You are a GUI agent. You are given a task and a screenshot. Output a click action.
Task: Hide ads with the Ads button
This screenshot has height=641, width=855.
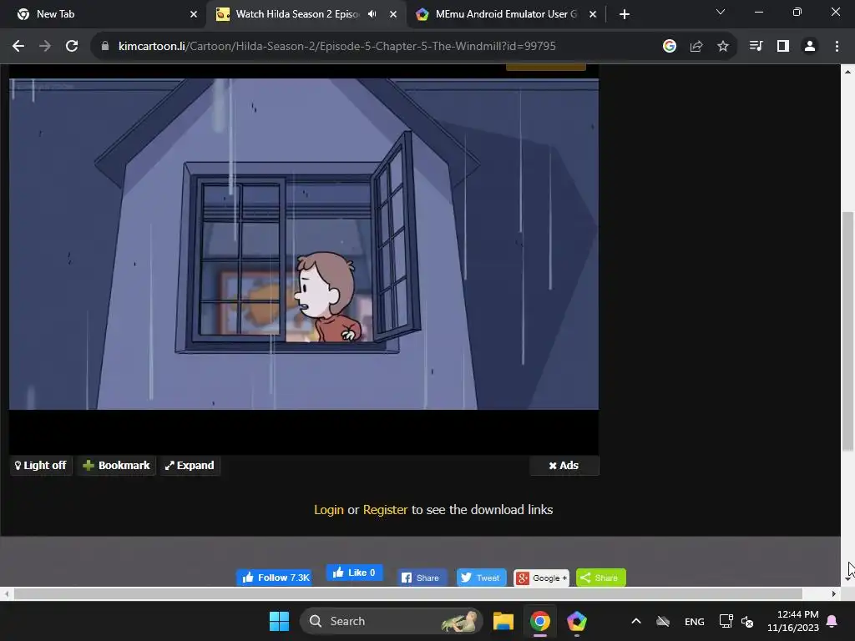click(564, 466)
